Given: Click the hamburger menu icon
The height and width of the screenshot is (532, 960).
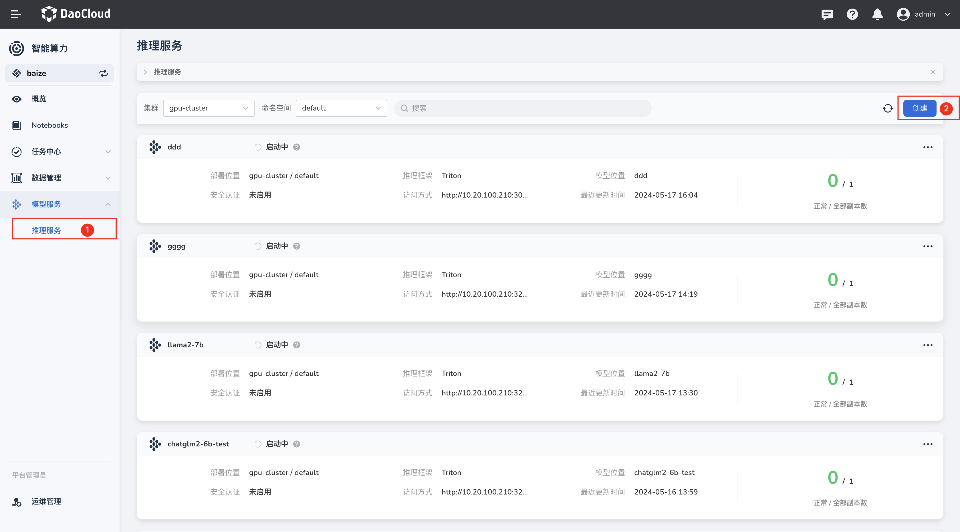Looking at the screenshot, I should point(16,14).
